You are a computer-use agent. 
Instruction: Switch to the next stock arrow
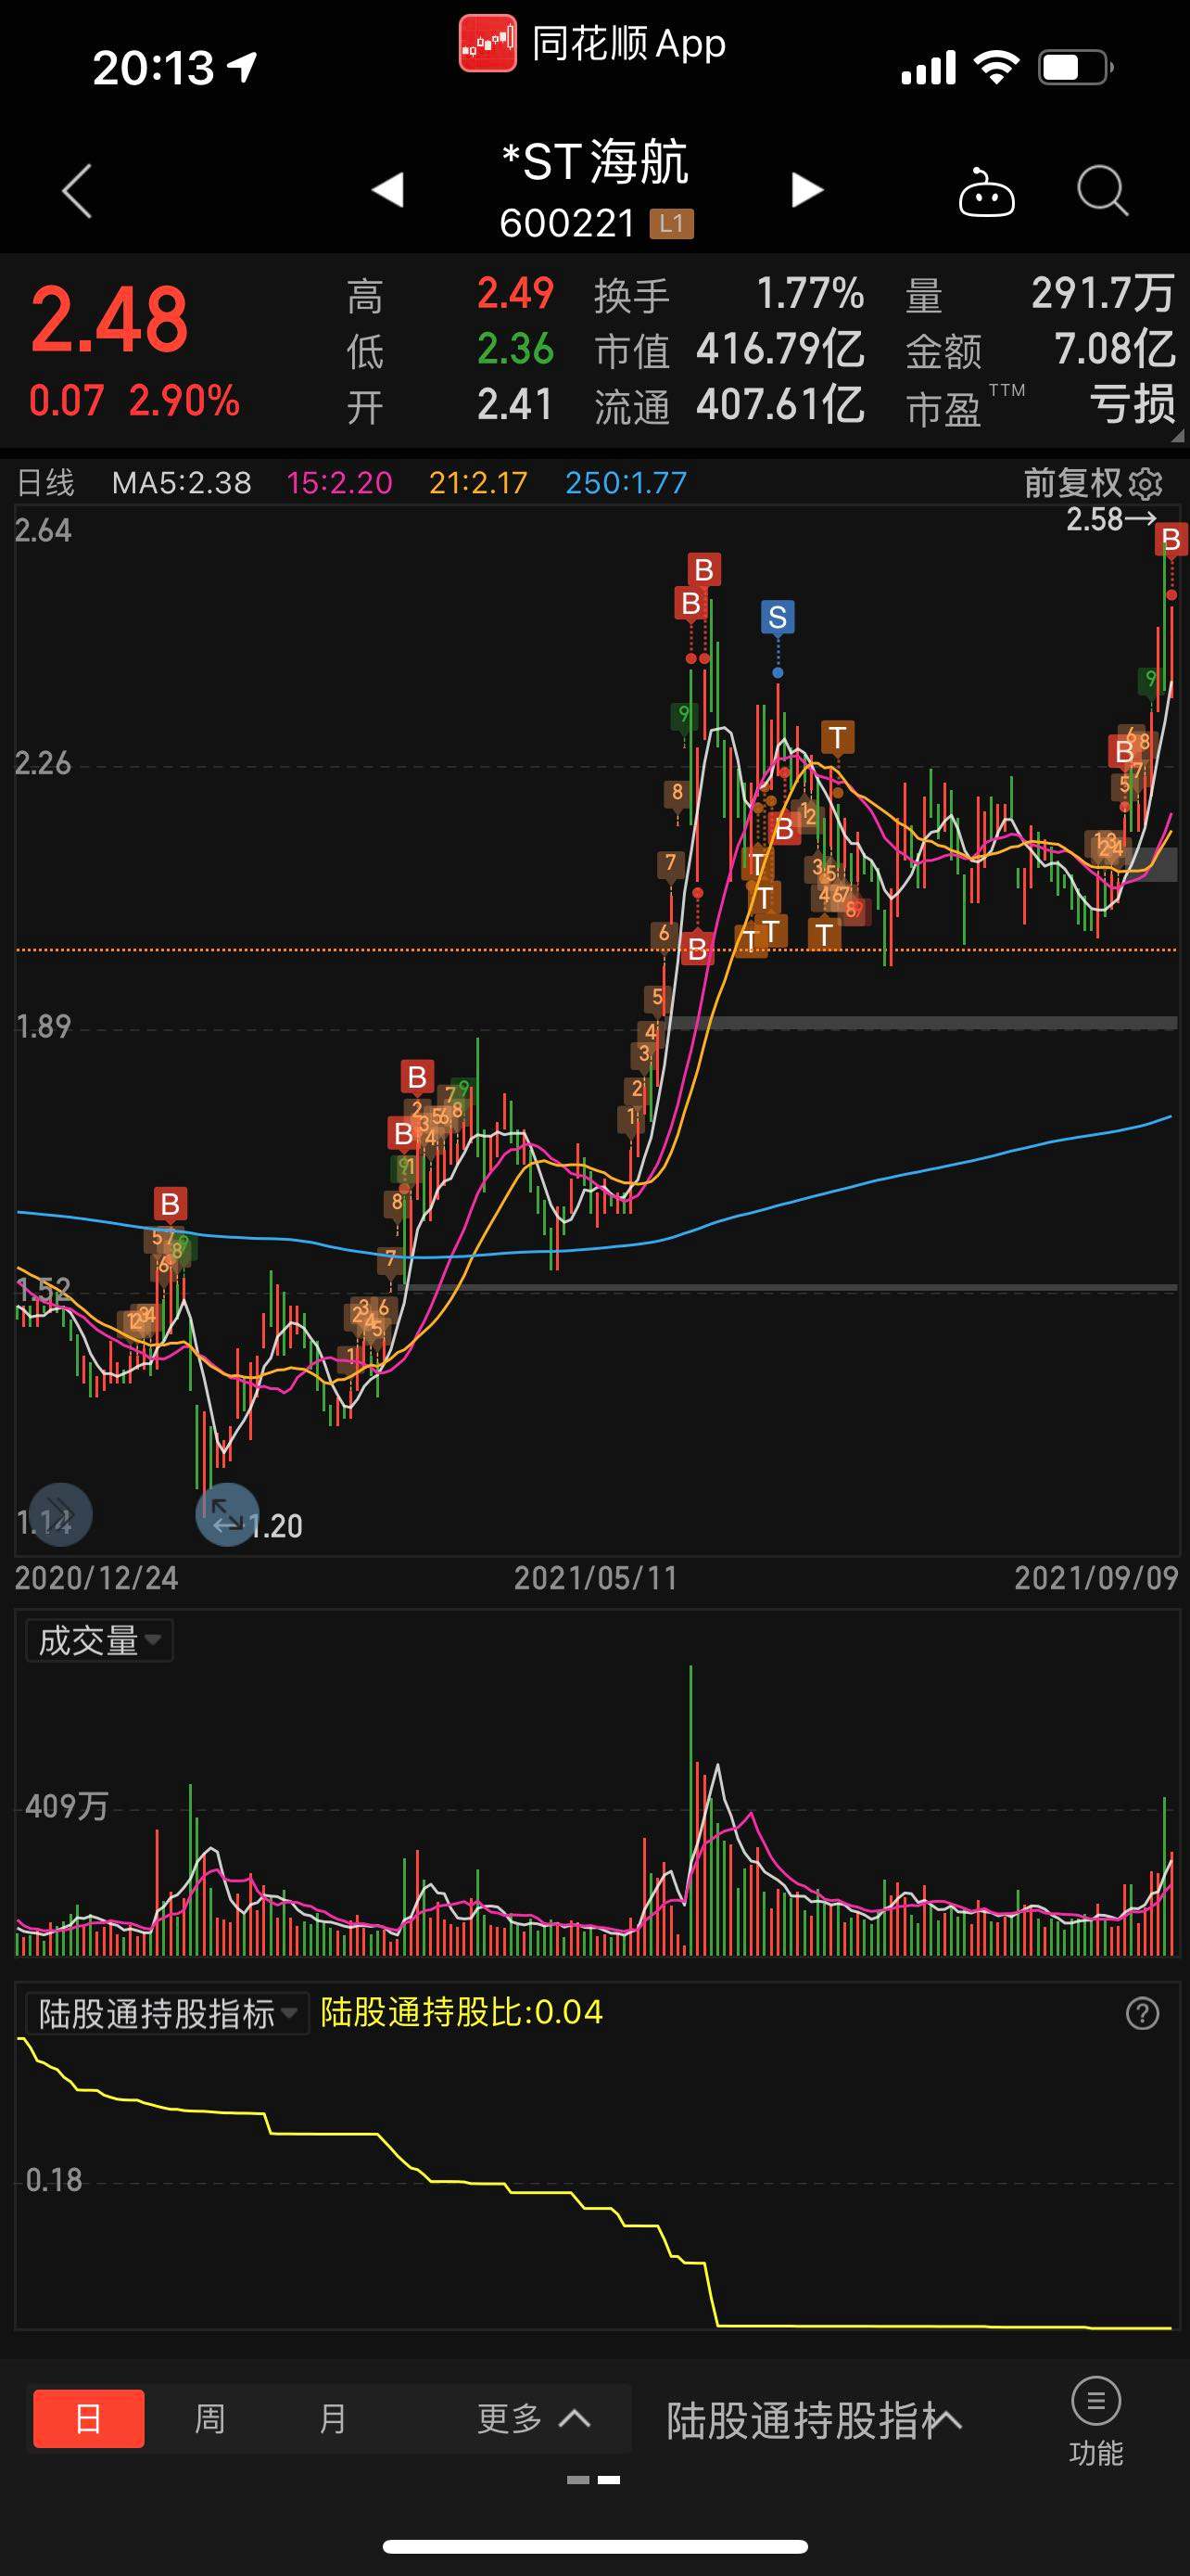tap(807, 190)
